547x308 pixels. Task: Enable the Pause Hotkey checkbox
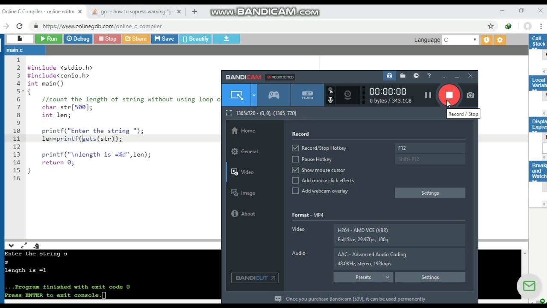click(295, 159)
